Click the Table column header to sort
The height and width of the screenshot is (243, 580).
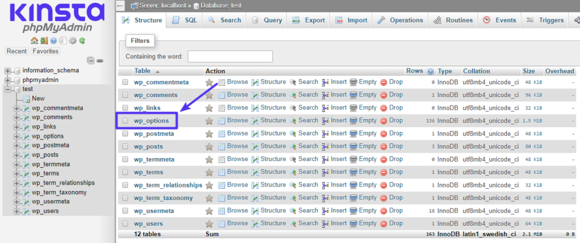pyautogui.click(x=142, y=71)
